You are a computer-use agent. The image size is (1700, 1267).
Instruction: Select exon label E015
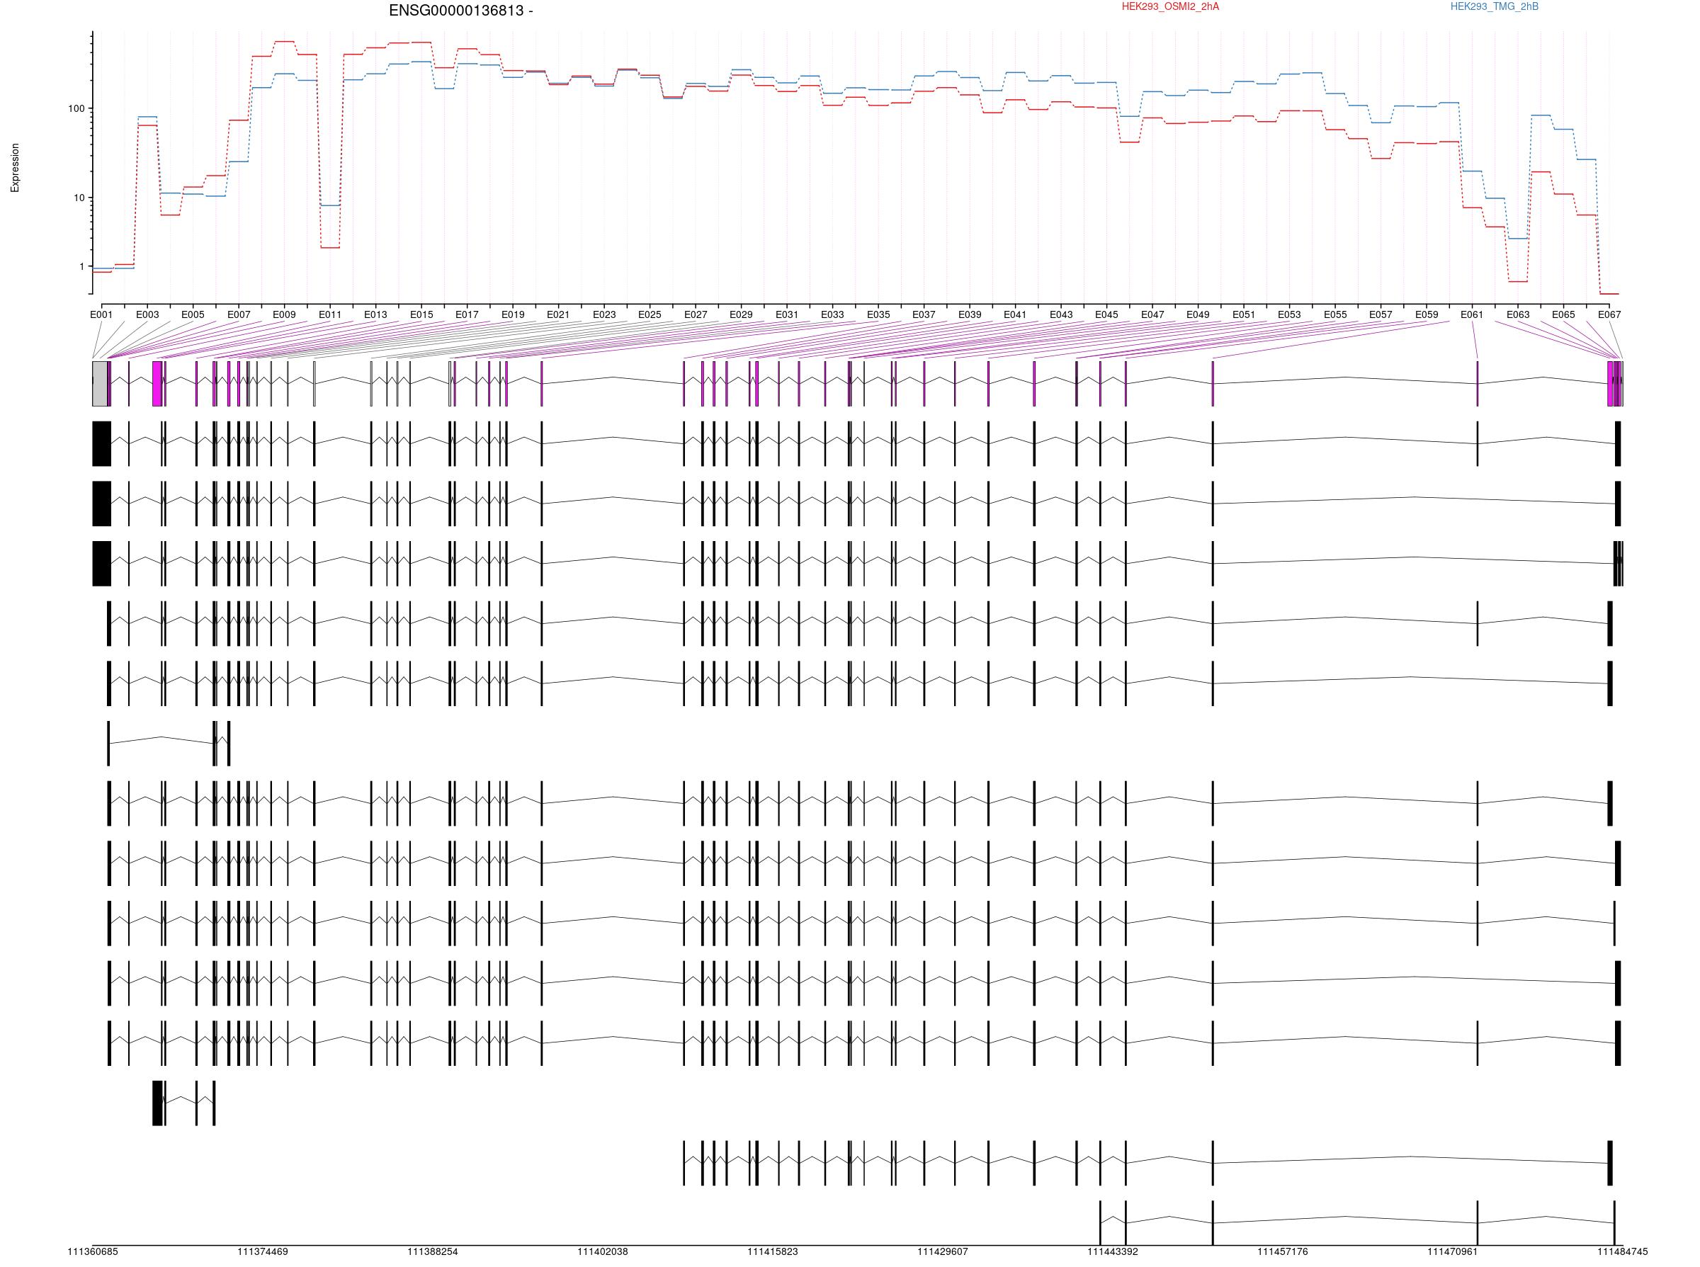click(x=421, y=314)
